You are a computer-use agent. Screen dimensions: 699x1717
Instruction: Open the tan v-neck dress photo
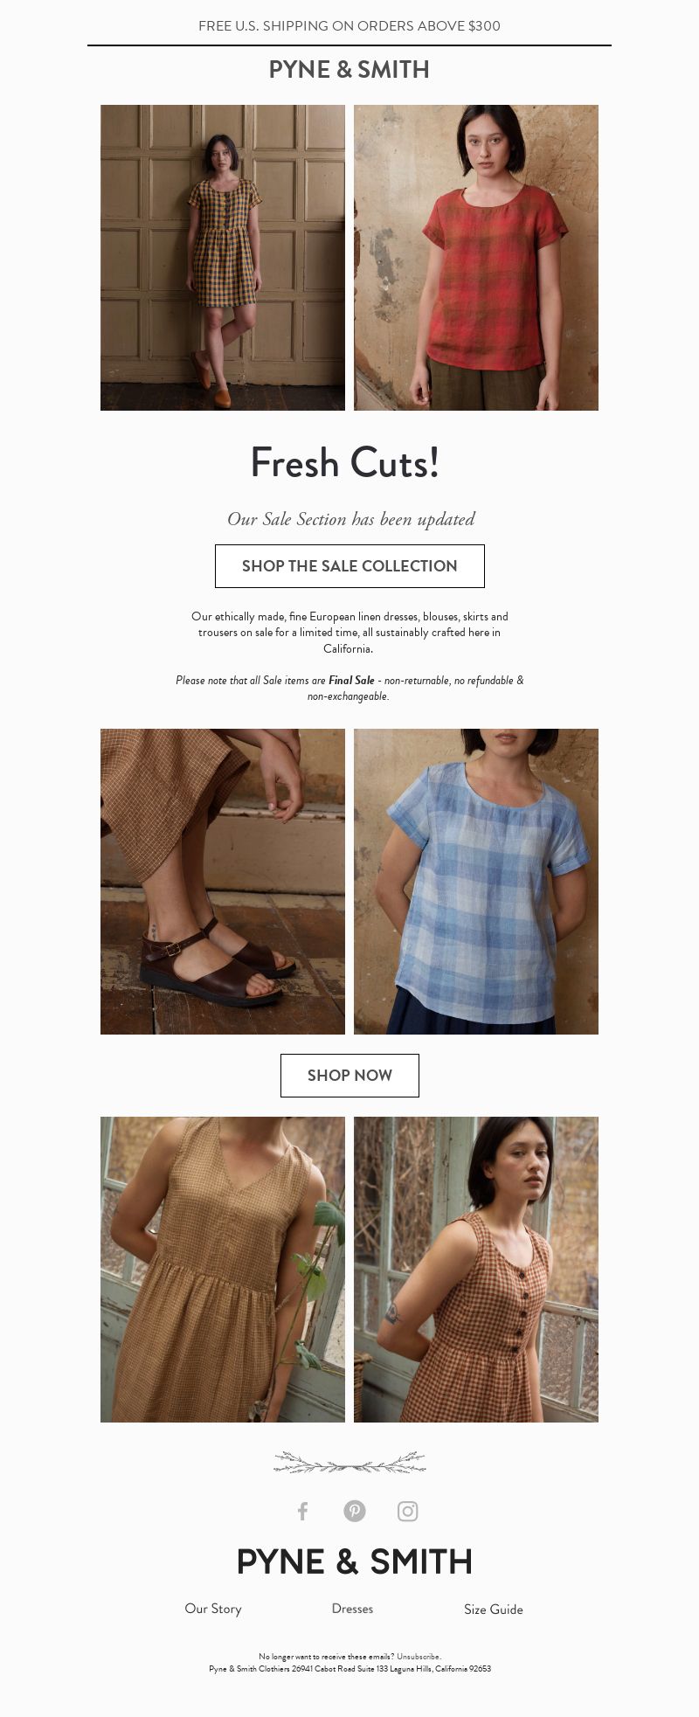coord(223,1270)
